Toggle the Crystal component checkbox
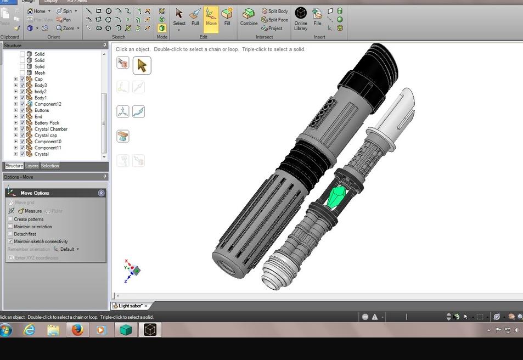The width and height of the screenshot is (523, 360). (23, 154)
